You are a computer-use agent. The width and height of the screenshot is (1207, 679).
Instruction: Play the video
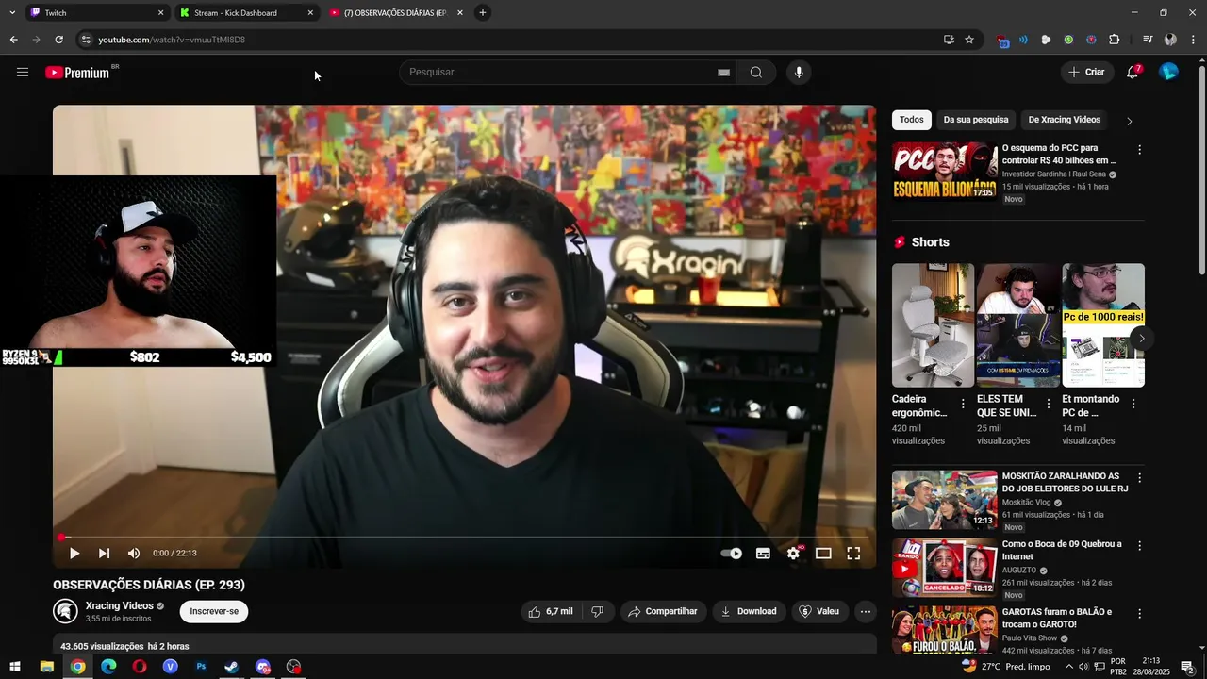(74, 554)
